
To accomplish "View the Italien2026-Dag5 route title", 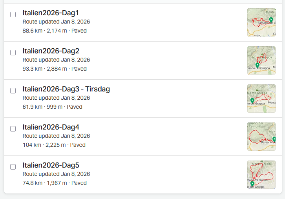I will pyautogui.click(x=51, y=165).
